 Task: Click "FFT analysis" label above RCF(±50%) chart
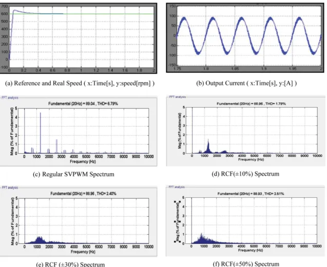tap(177, 187)
